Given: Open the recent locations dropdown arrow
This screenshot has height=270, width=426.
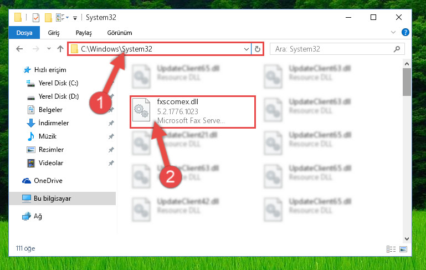Looking at the screenshot, I should pyautogui.click(x=49, y=49).
